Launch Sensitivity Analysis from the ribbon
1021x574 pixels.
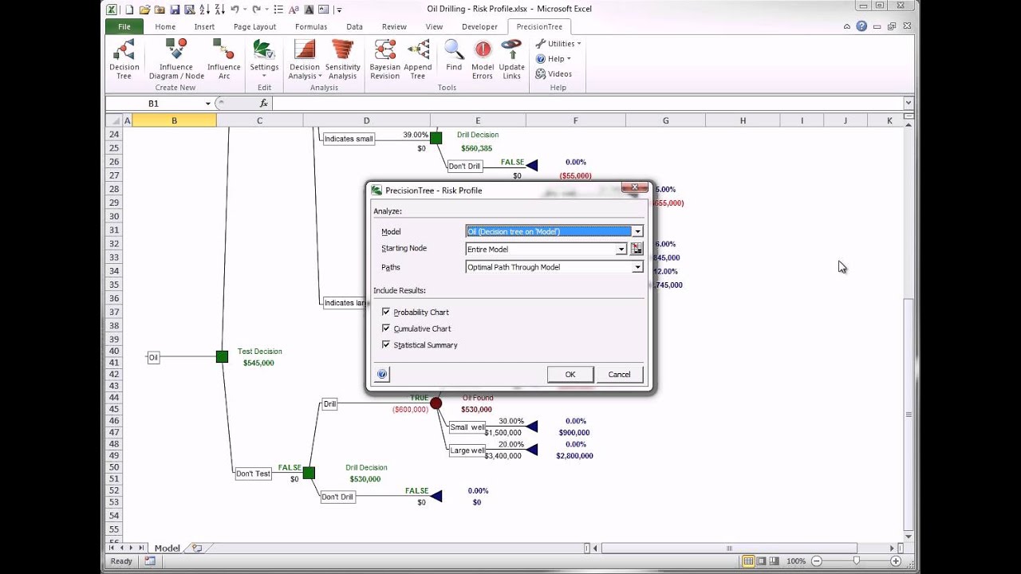[x=343, y=59]
